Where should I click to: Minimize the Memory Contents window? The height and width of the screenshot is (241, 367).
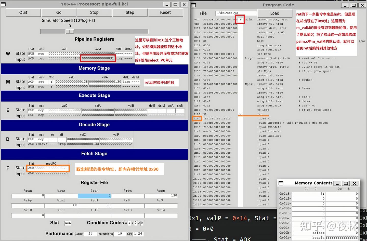click(x=337, y=183)
